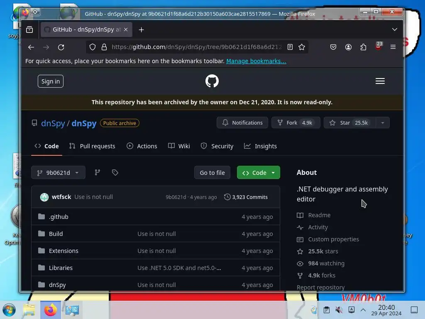425x319 pixels.
Task: Open the taskbar clock showing 20:40
Action: (x=386, y=310)
